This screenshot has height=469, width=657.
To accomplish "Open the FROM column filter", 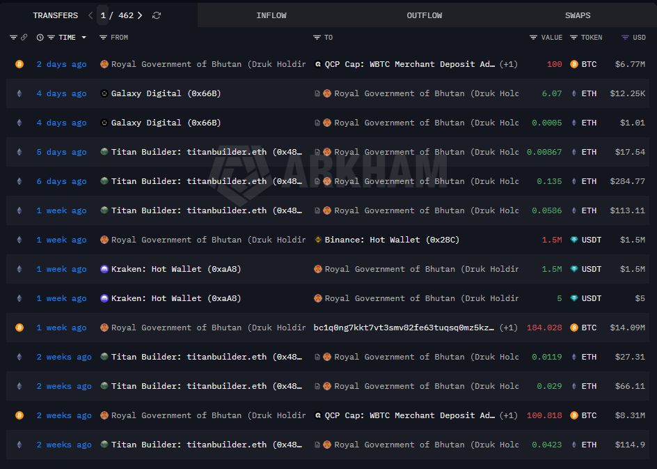I will pos(103,38).
